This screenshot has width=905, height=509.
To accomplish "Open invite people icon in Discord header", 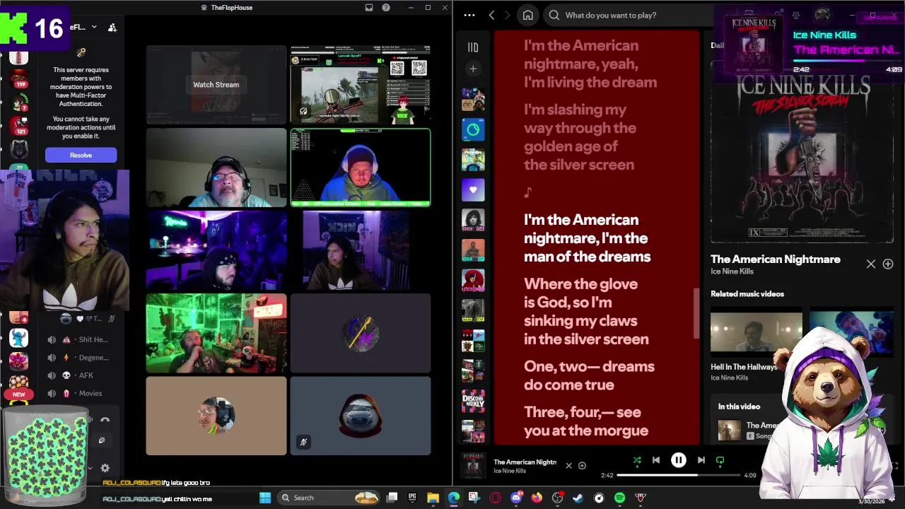I will [112, 28].
